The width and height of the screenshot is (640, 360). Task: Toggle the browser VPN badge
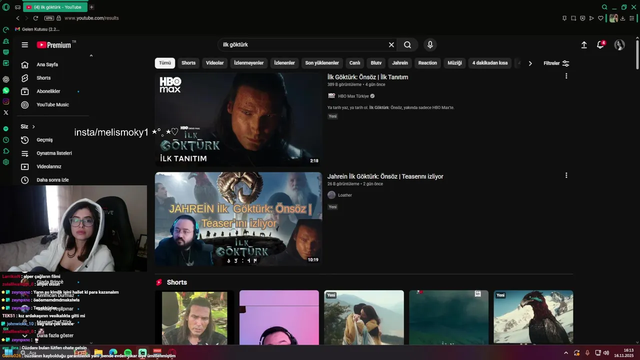click(x=48, y=18)
